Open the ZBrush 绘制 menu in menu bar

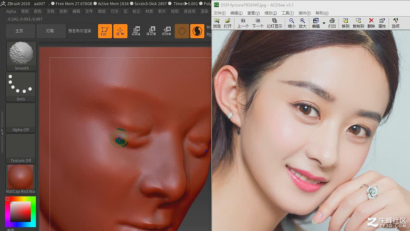coord(63,11)
